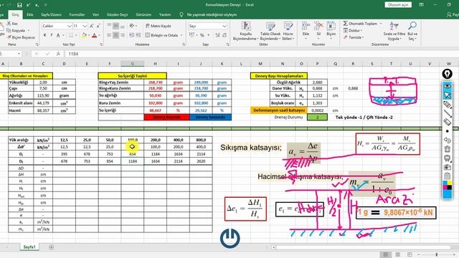Open Hücre Stilleri cell styles
The width and height of the screenshot is (459, 258).
pos(288,31)
